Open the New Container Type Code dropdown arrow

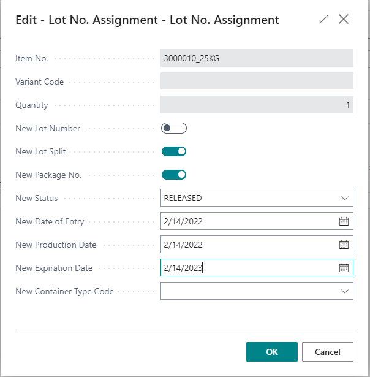[345, 291]
